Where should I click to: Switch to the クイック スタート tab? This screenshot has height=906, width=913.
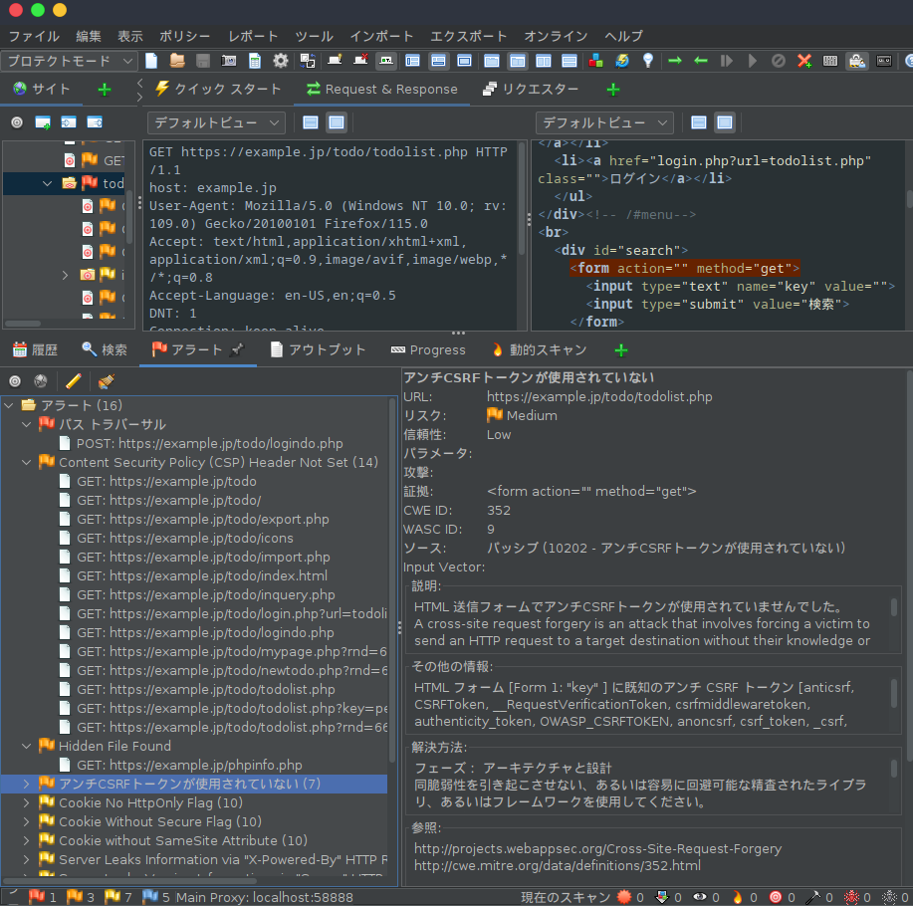pyautogui.click(x=218, y=89)
